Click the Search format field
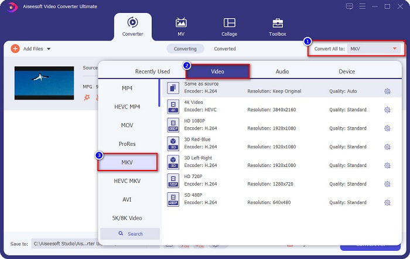This screenshot has height=259, width=410. click(x=130, y=234)
